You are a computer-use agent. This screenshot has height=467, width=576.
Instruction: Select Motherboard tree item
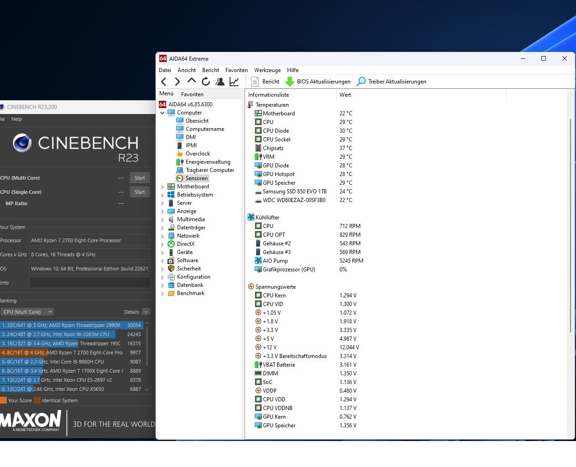[x=189, y=187]
